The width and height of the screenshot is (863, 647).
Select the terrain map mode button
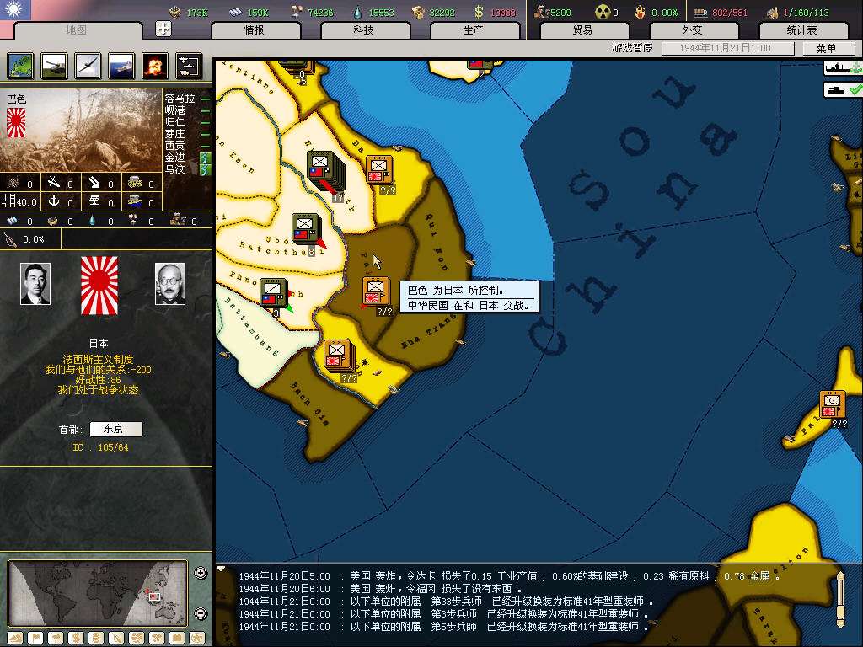click(15, 639)
